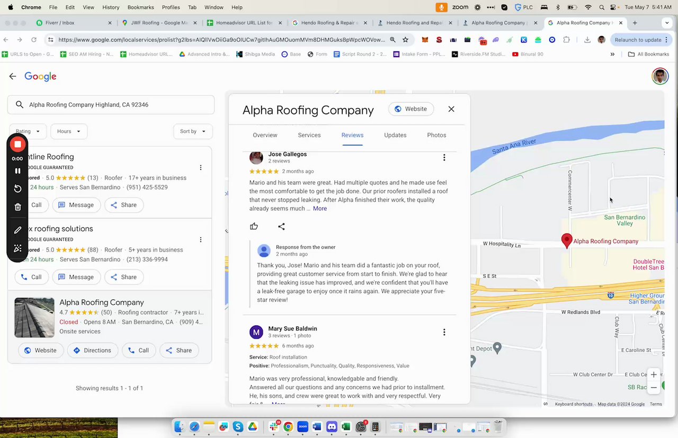Bookmark this page with the star icon
The width and height of the screenshot is (678, 438).
point(405,40)
